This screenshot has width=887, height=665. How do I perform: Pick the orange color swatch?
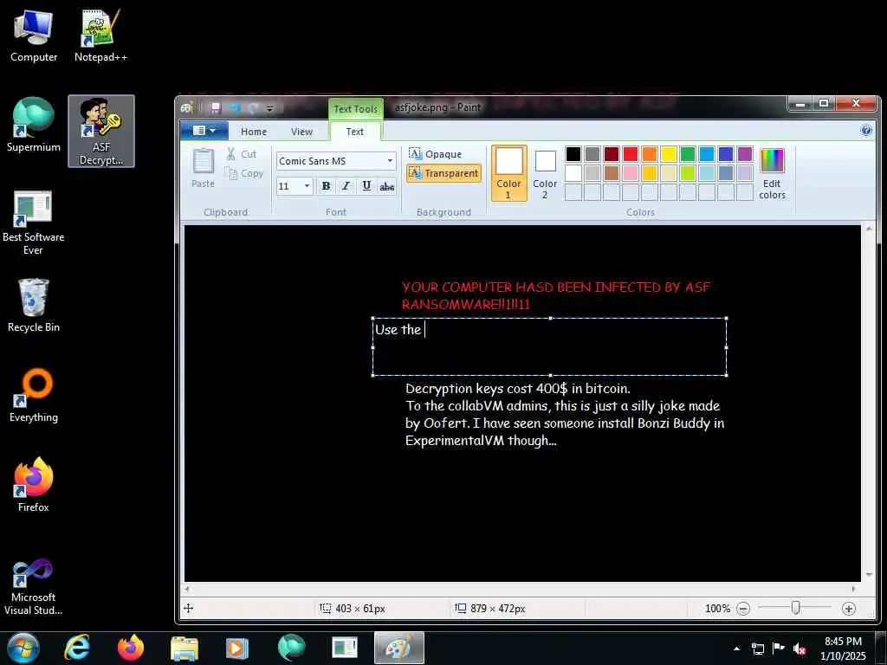[650, 154]
